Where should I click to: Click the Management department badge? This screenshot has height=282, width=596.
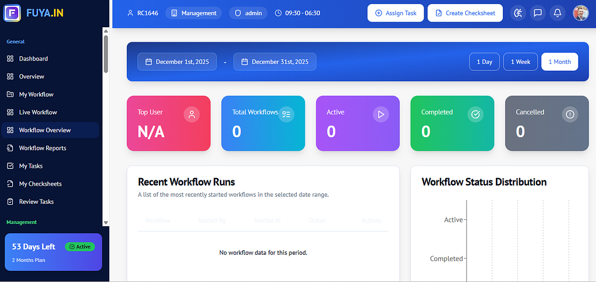click(x=193, y=13)
